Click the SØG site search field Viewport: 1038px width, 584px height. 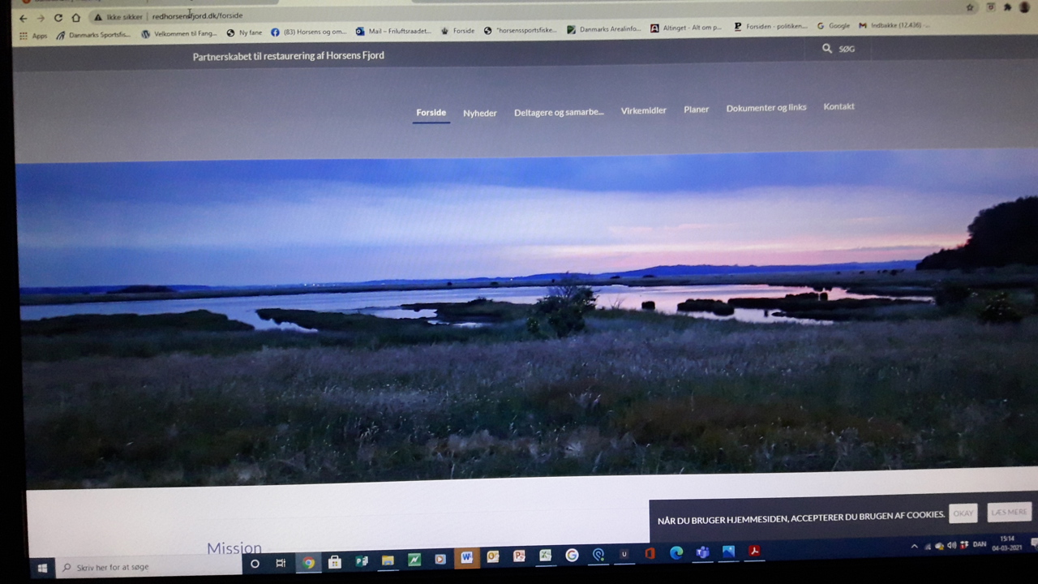click(x=847, y=49)
